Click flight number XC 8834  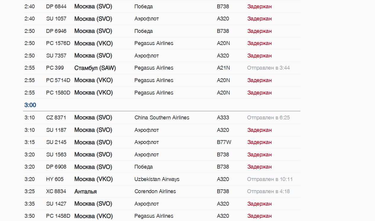coord(56,191)
